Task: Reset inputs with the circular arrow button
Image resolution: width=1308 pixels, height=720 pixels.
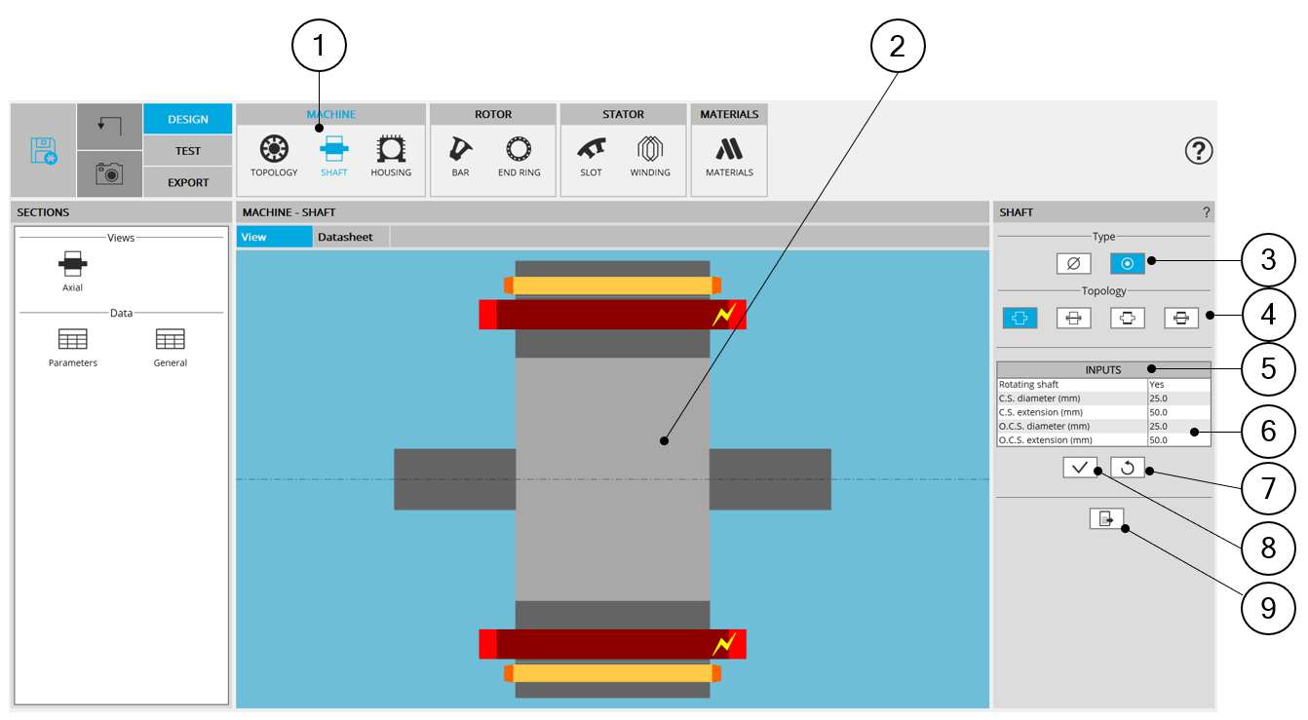Action: pyautogui.click(x=1127, y=468)
